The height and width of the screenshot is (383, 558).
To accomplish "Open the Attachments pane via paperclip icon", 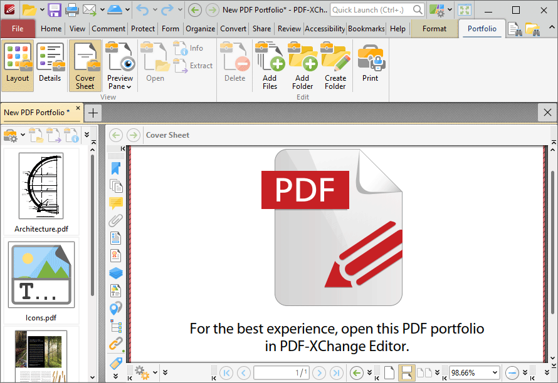I will point(115,220).
